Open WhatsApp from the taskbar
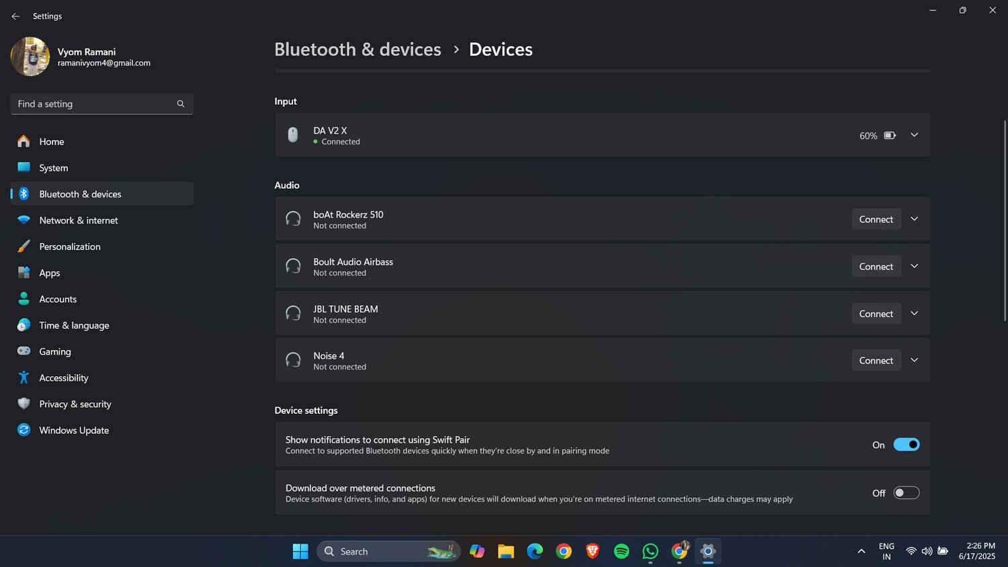The width and height of the screenshot is (1008, 567). pyautogui.click(x=650, y=552)
